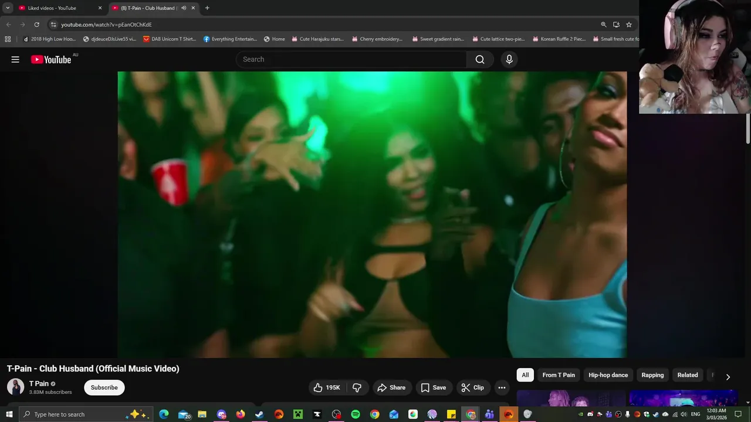This screenshot has height=422, width=751.
Task: Open the Cherry embroidery... bookmark
Action: point(377,39)
